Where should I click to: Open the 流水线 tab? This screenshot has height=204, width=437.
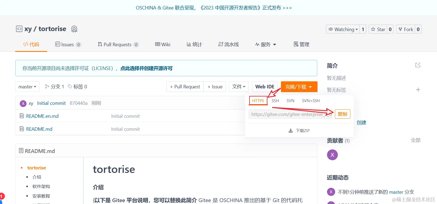[x=229, y=45]
